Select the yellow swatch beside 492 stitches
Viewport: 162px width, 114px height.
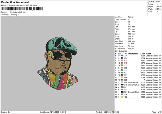[122, 97]
